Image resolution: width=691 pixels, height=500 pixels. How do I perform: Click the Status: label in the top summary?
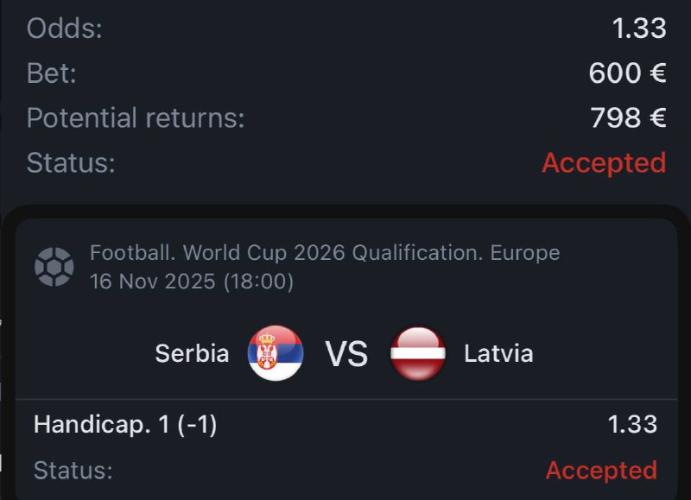click(x=71, y=162)
